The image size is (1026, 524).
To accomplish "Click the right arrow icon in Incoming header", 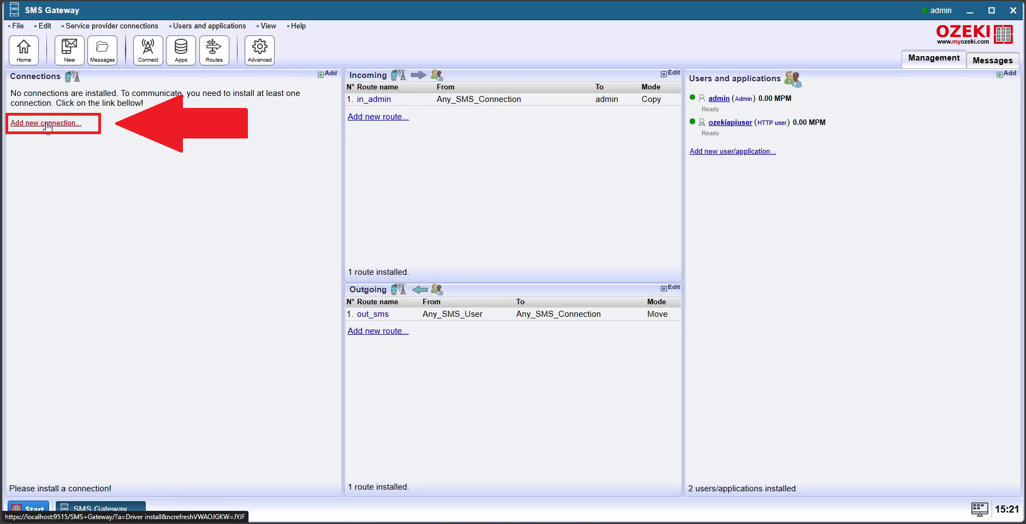I will (418, 75).
